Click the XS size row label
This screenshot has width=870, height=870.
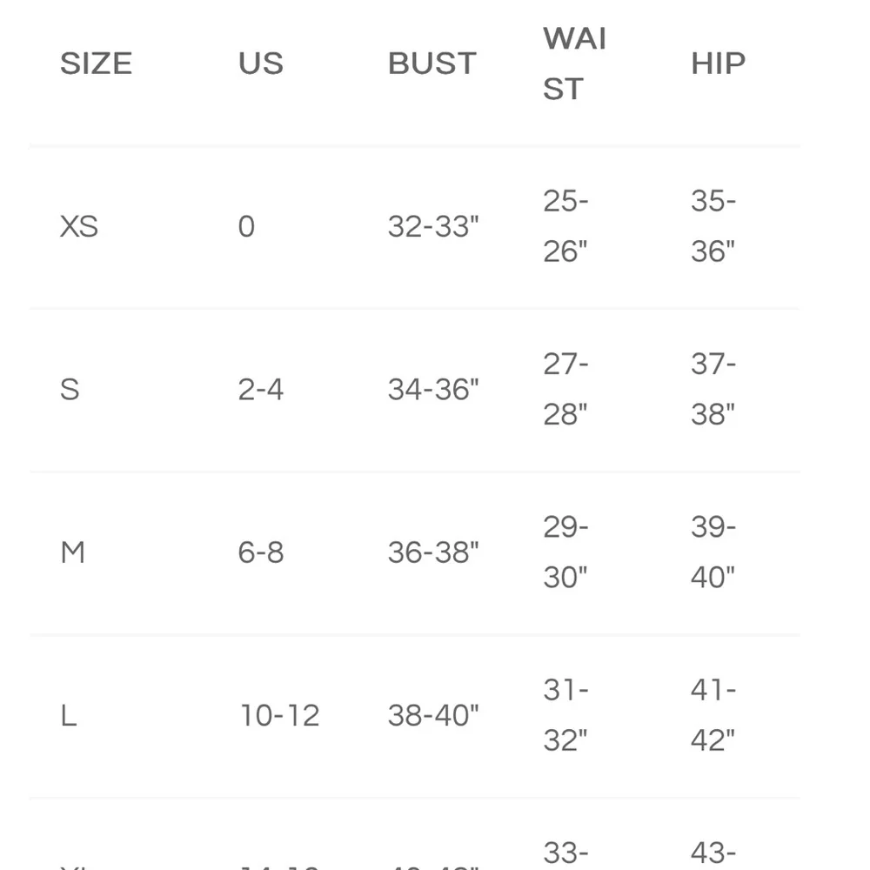[x=78, y=227]
